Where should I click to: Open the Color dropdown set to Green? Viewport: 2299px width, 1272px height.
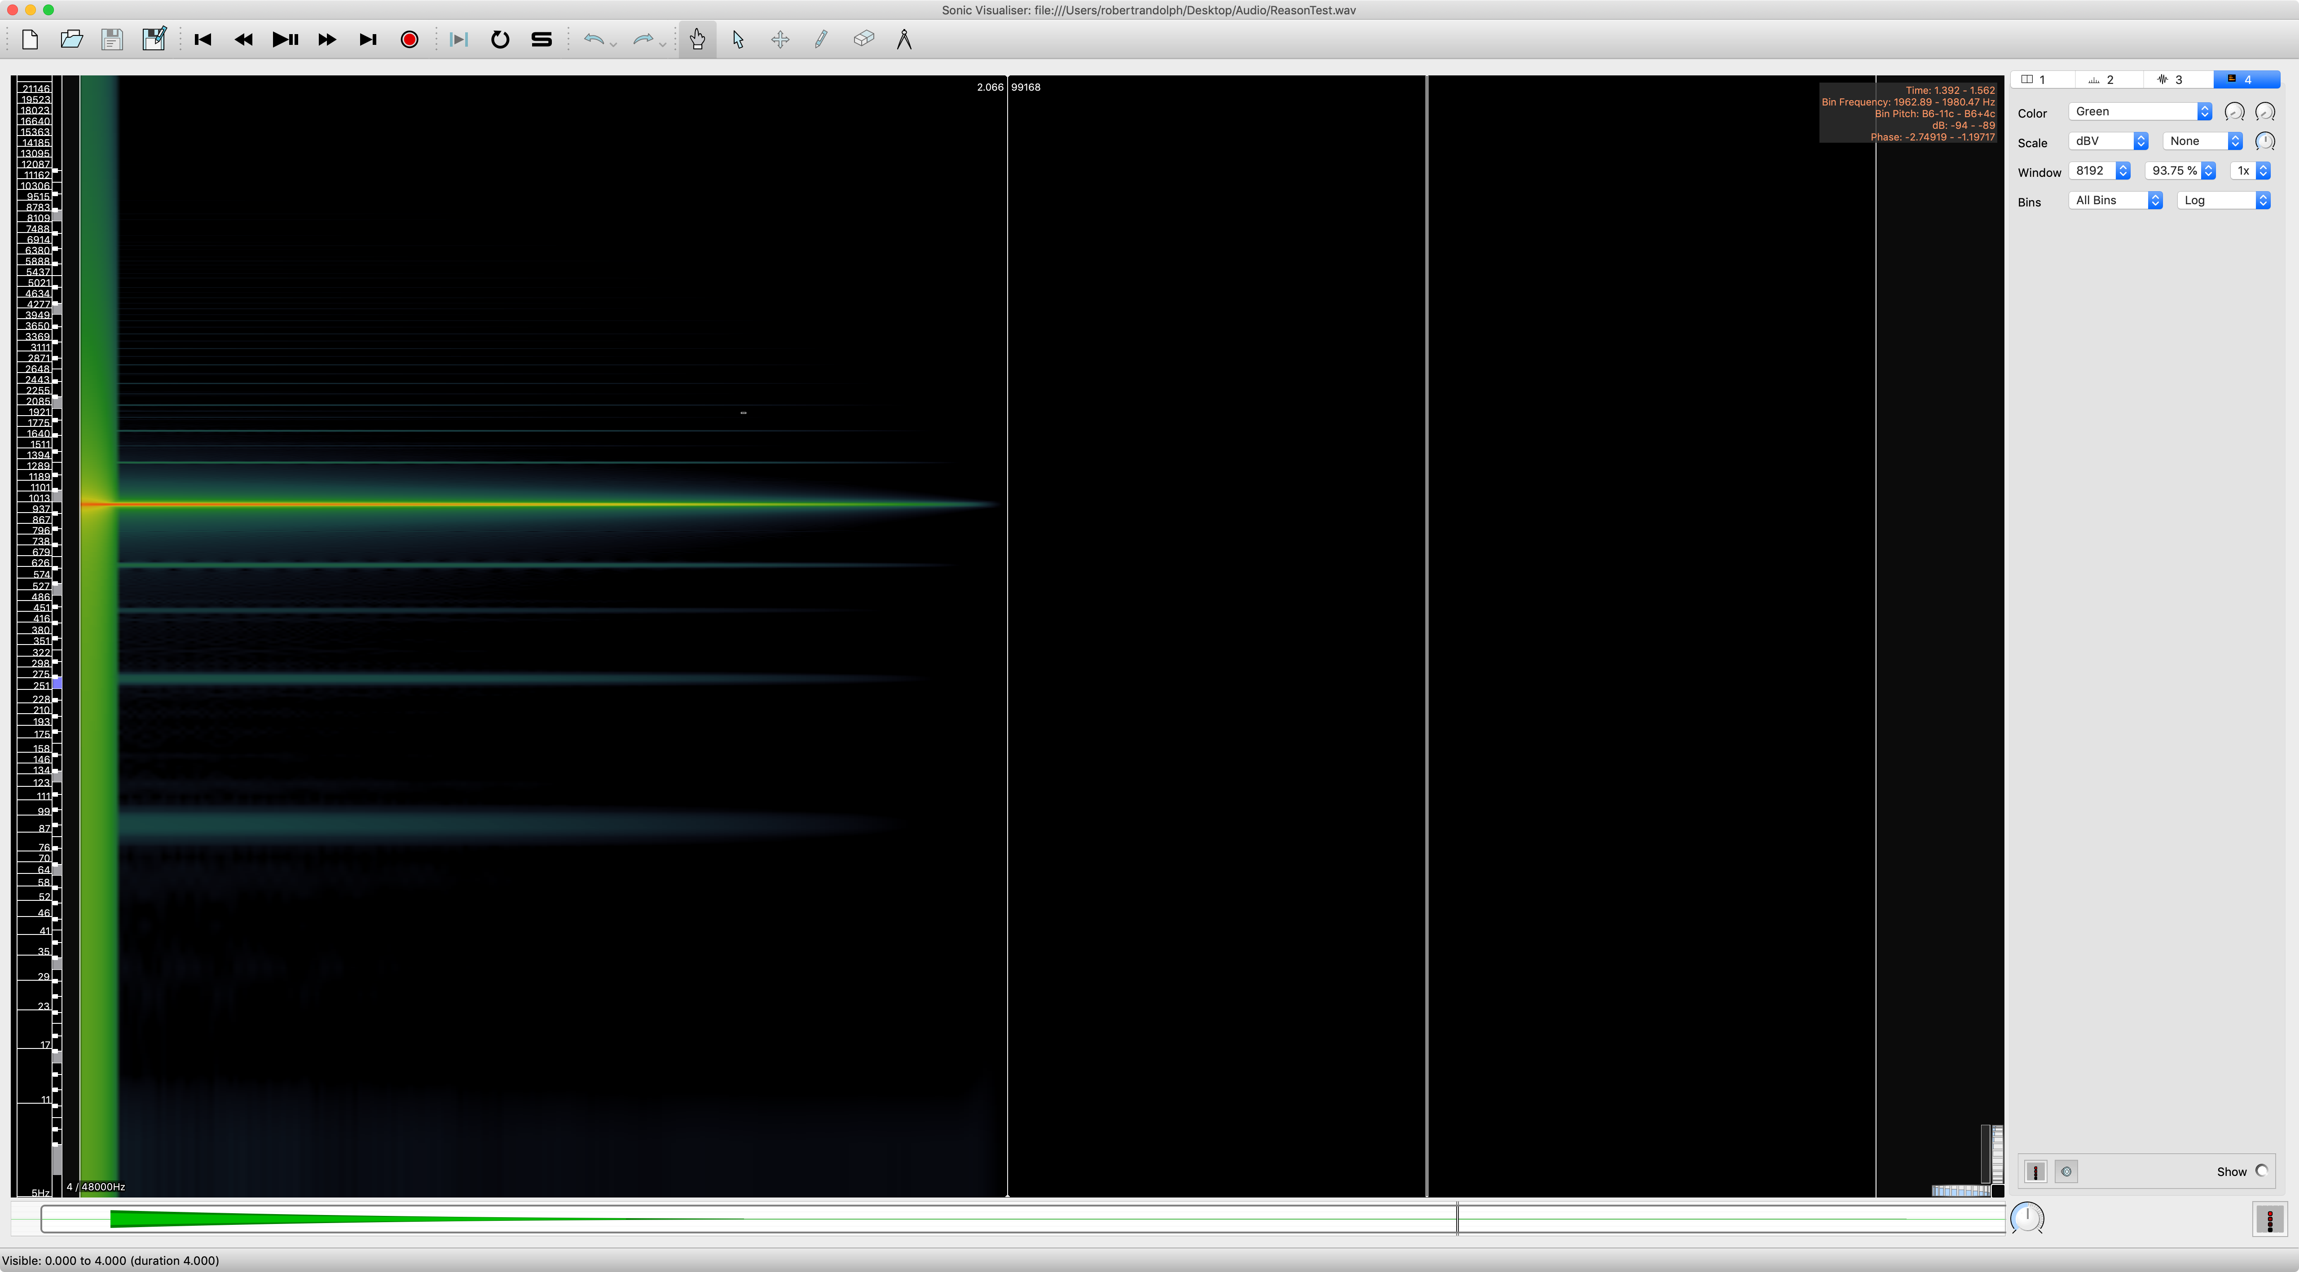(x=2139, y=111)
